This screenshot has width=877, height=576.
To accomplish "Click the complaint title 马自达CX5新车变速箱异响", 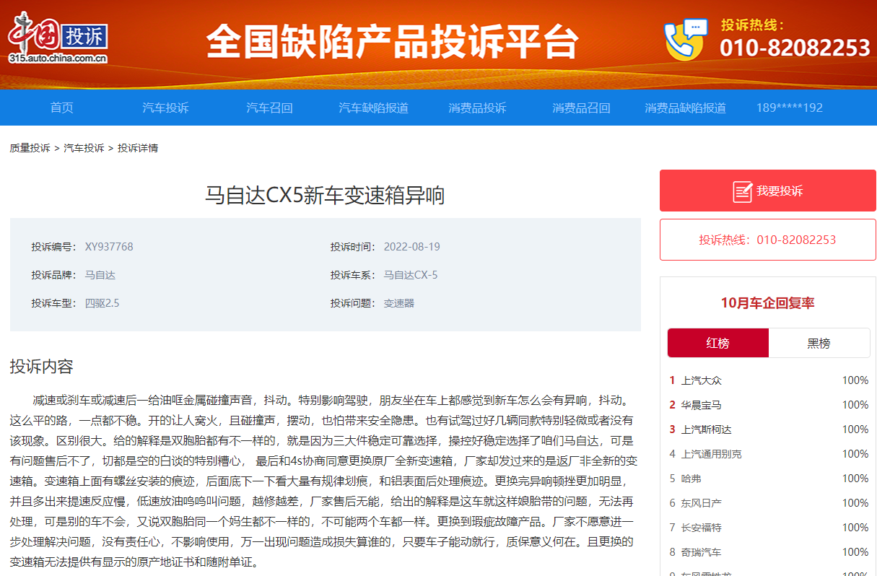I will [325, 196].
